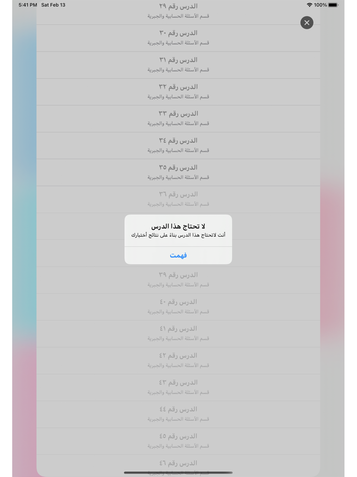Open الدرس رقم ٣٥
The image size is (357, 477).
[177, 172]
